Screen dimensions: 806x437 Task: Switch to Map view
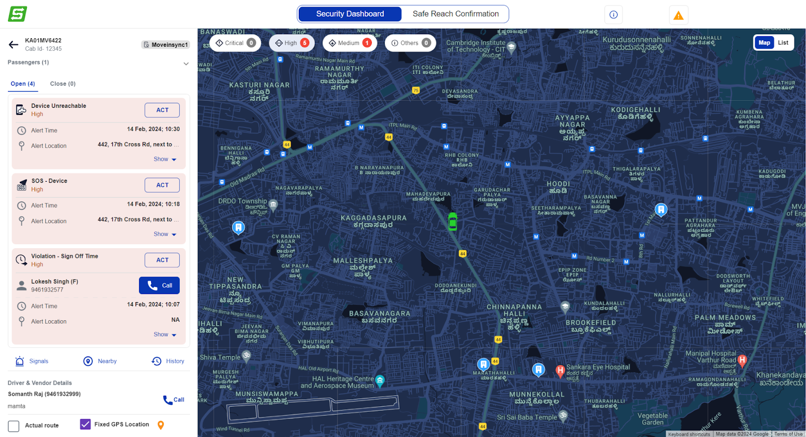pos(764,43)
